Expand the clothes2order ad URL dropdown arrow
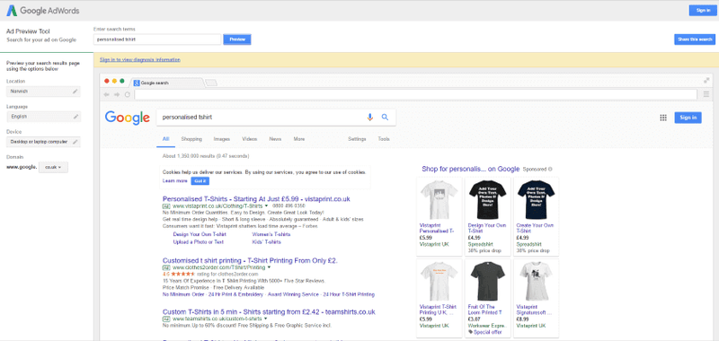Screen dimensions: 719x341 (x=269, y=267)
